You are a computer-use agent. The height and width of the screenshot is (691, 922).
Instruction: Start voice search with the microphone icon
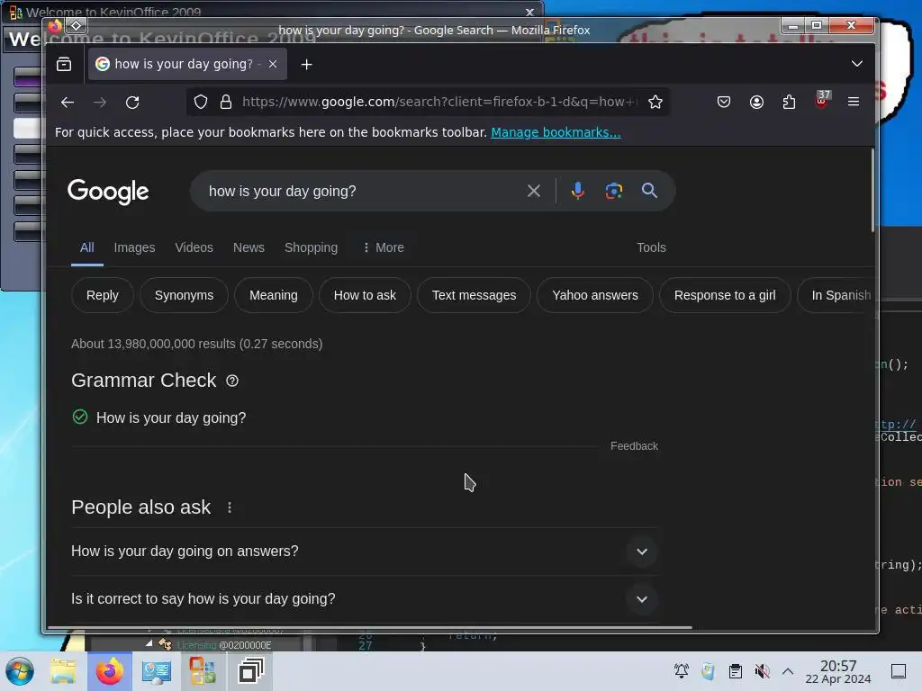click(578, 191)
